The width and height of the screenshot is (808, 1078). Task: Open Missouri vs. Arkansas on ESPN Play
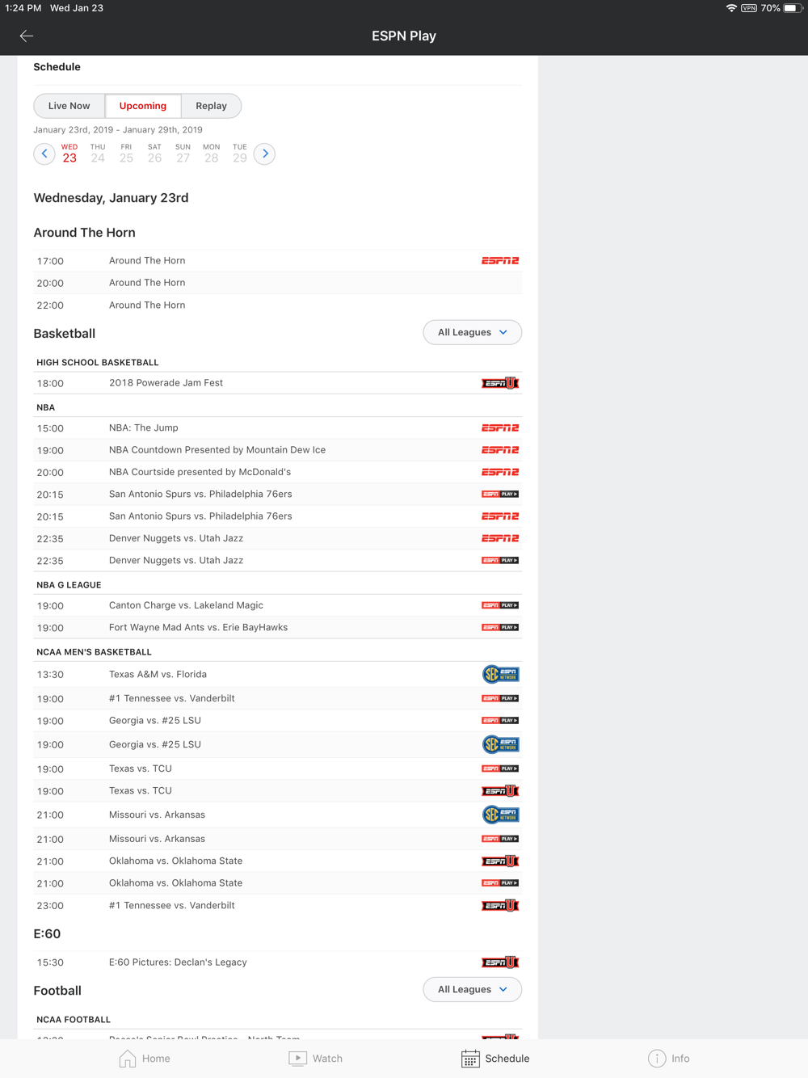(278, 839)
